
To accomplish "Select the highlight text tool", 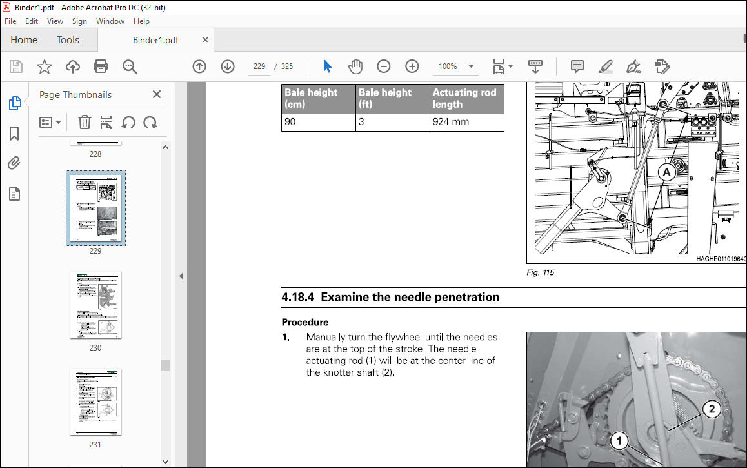I will click(606, 66).
